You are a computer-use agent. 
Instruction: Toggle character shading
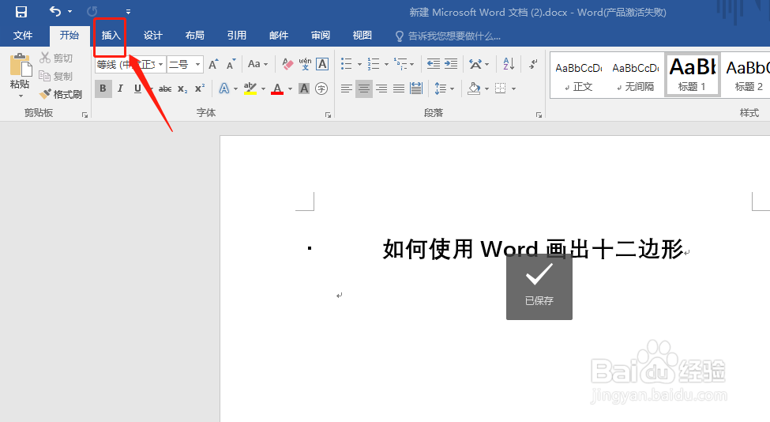[x=304, y=89]
